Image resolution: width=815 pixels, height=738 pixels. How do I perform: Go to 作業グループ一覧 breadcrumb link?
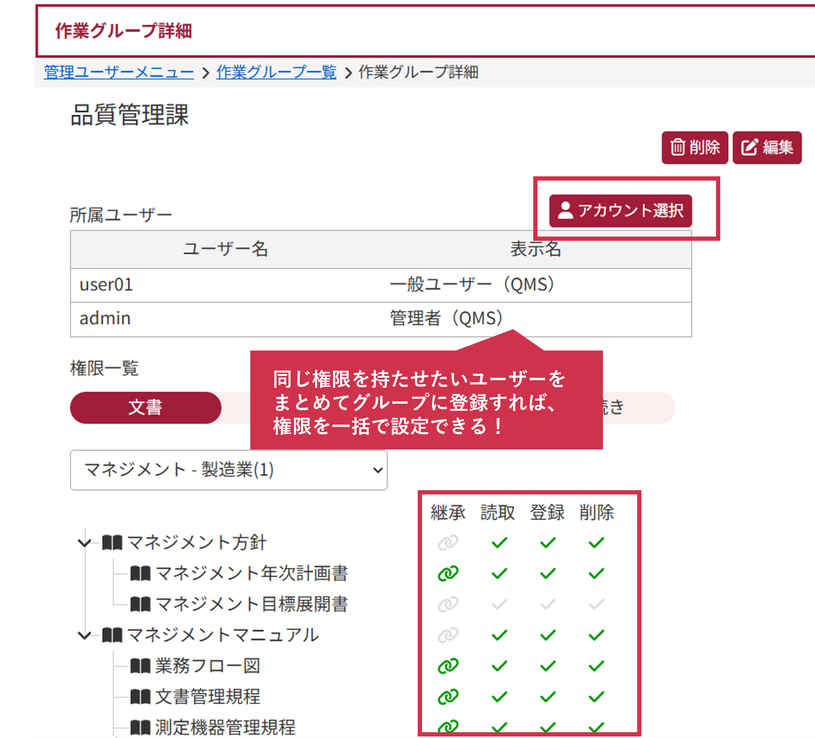tap(276, 72)
